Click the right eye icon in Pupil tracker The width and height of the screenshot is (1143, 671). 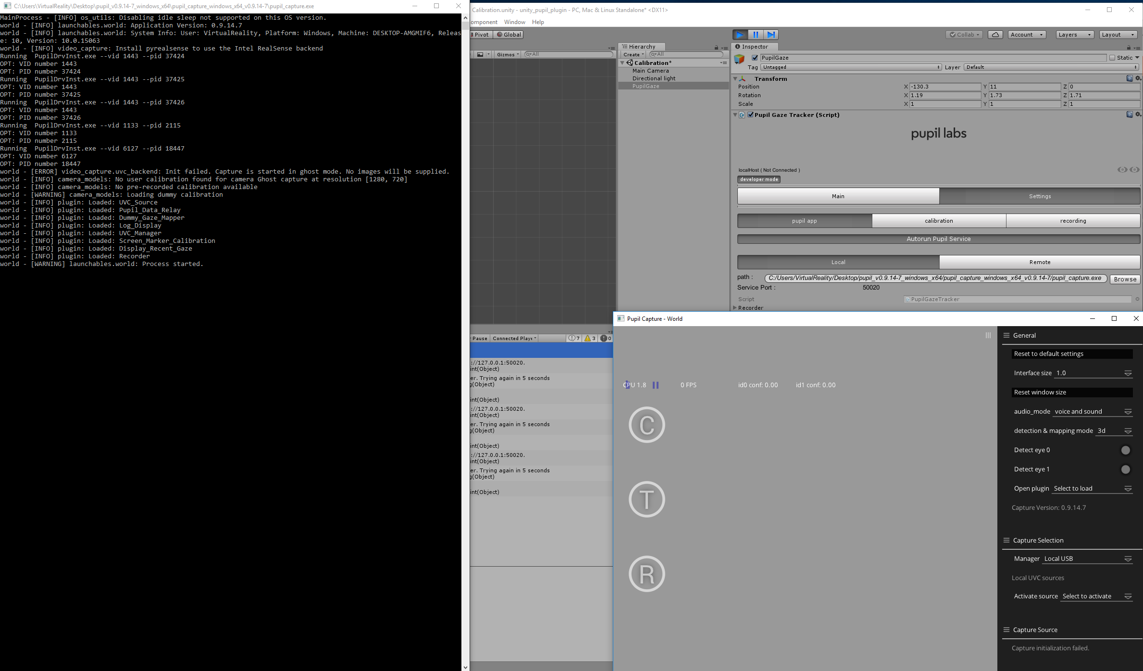point(1134,169)
